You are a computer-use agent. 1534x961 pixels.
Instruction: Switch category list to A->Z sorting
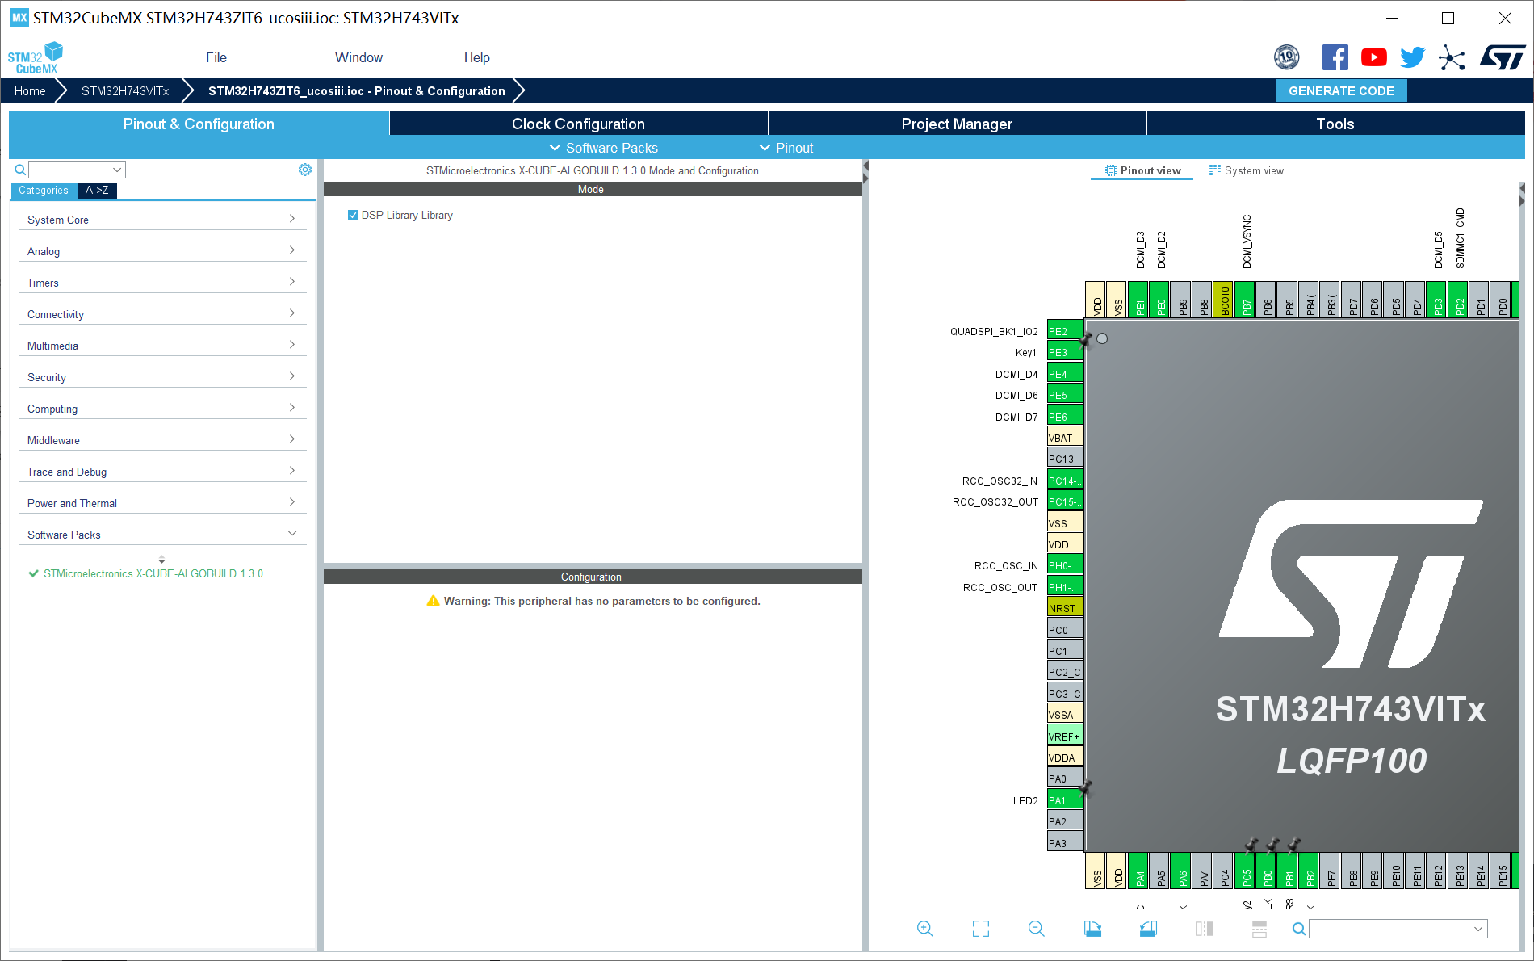pyautogui.click(x=97, y=191)
